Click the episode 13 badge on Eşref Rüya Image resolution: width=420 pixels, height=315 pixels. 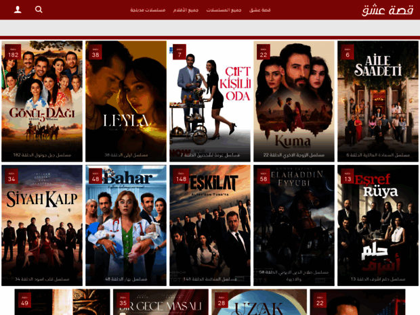[x=348, y=176]
